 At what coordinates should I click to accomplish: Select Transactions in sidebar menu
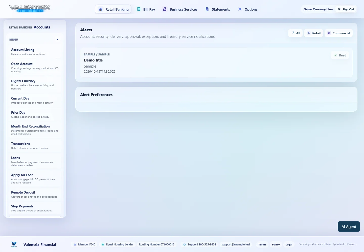[x=35, y=146]
